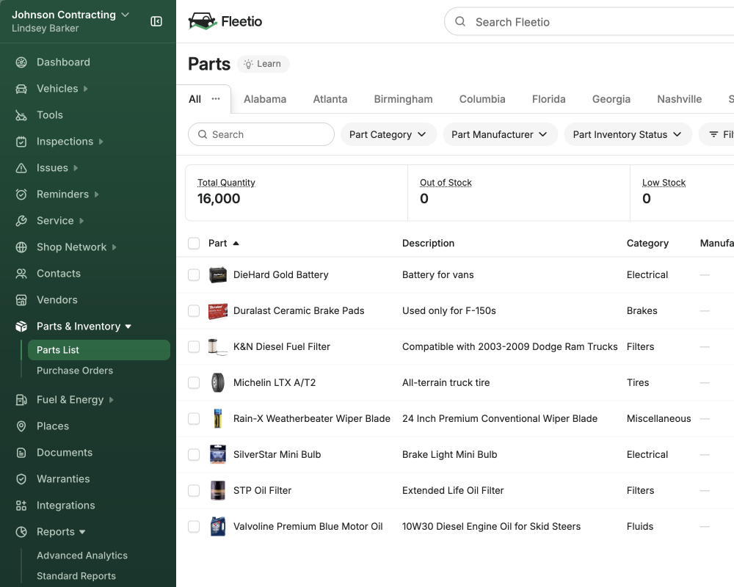Open the Johnson Contracting account dropdown
The width and height of the screenshot is (734, 587).
70,15
